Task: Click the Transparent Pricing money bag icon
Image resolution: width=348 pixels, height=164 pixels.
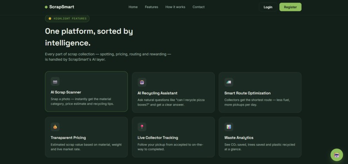Action: tap(55, 127)
